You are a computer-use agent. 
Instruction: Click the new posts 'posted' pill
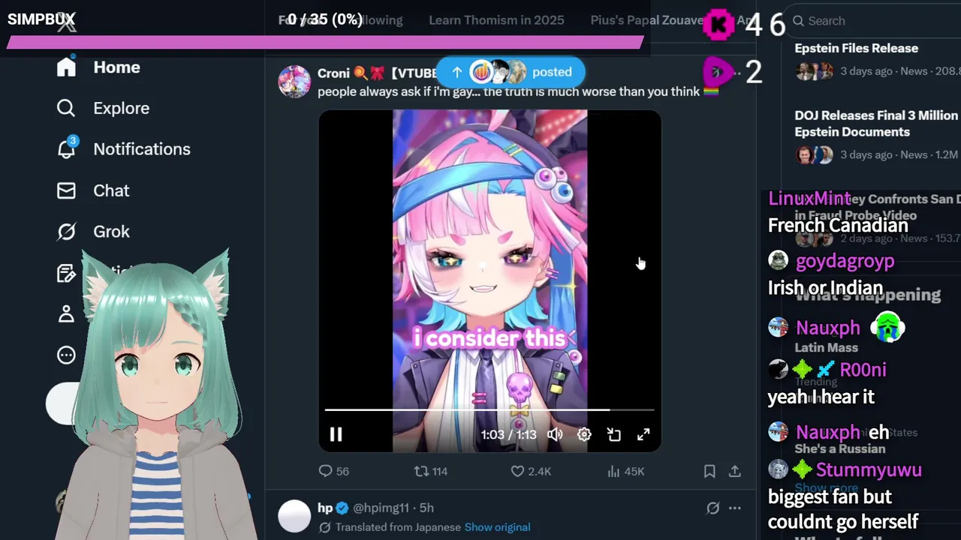click(511, 72)
